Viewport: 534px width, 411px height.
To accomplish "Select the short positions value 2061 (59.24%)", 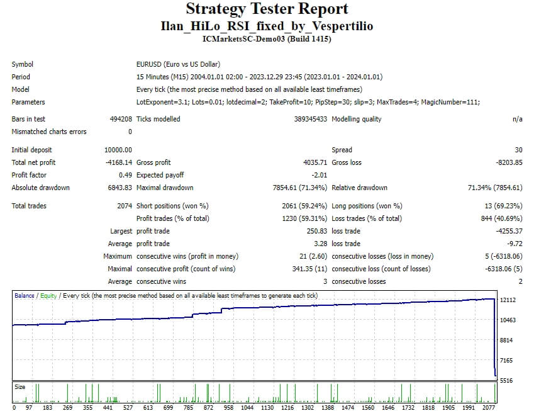I will click(x=304, y=206).
